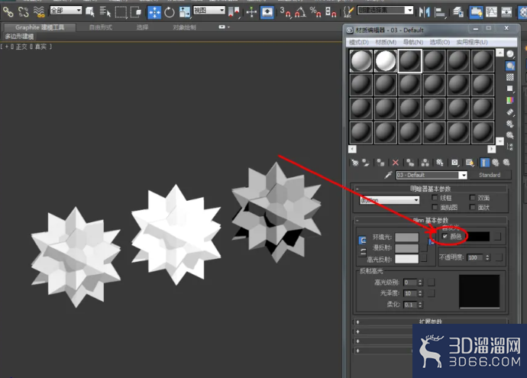The height and width of the screenshot is (378, 527).
Task: Open ribbon display options dropdown arrow
Action: tap(228, 27)
